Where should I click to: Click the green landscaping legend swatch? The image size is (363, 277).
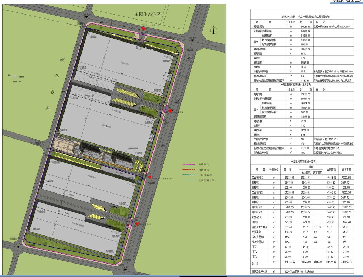[x=15, y=82]
